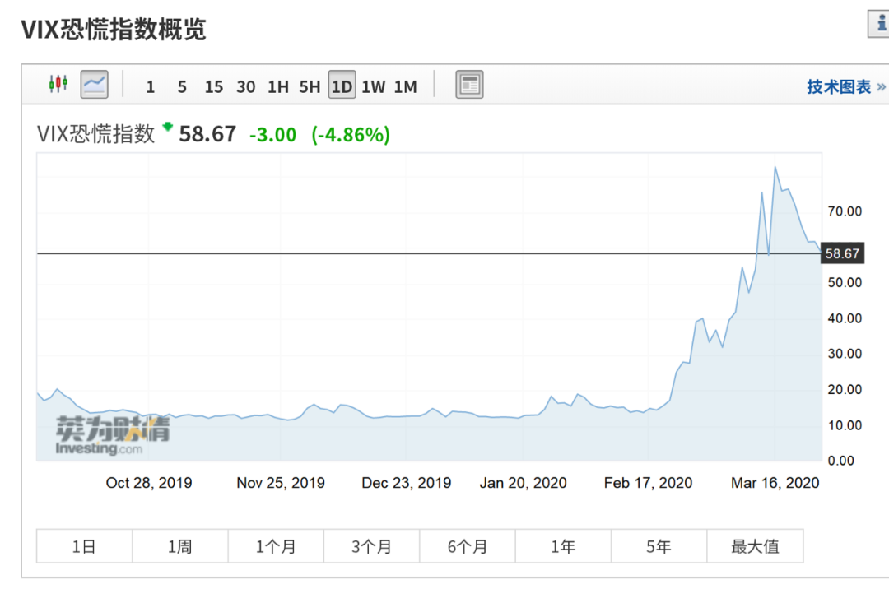Screen dimensions: 889x589
Task: Switch to 5-minute interval
Action: pyautogui.click(x=182, y=86)
